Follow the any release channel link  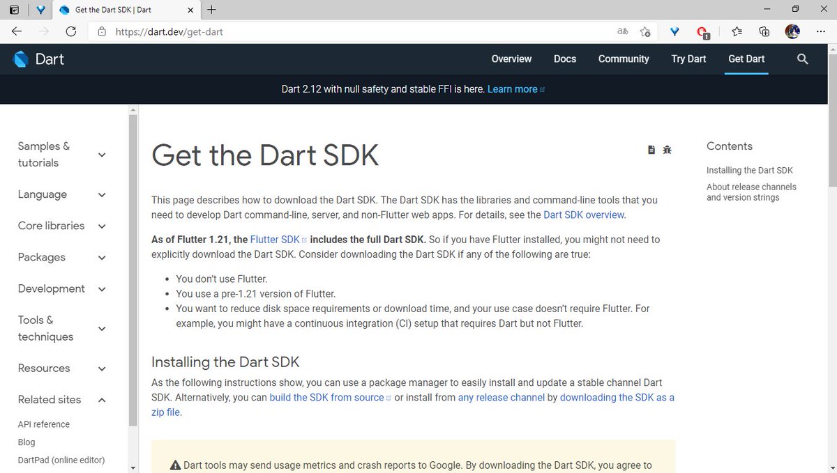pyautogui.click(x=502, y=397)
